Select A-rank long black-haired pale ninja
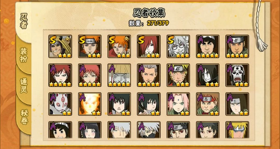 pyautogui.click(x=208, y=75)
